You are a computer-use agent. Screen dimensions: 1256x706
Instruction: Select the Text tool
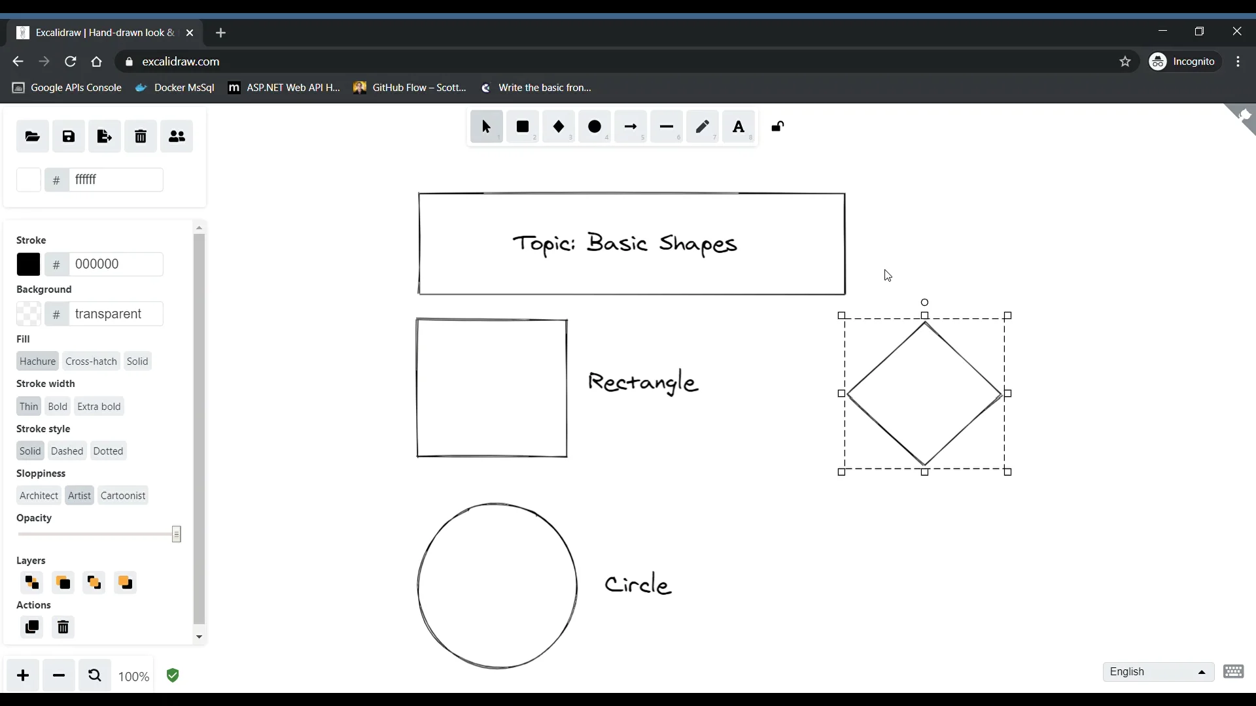click(x=739, y=127)
